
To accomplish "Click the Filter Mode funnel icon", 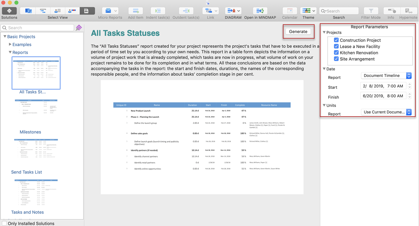I will tap(371, 11).
